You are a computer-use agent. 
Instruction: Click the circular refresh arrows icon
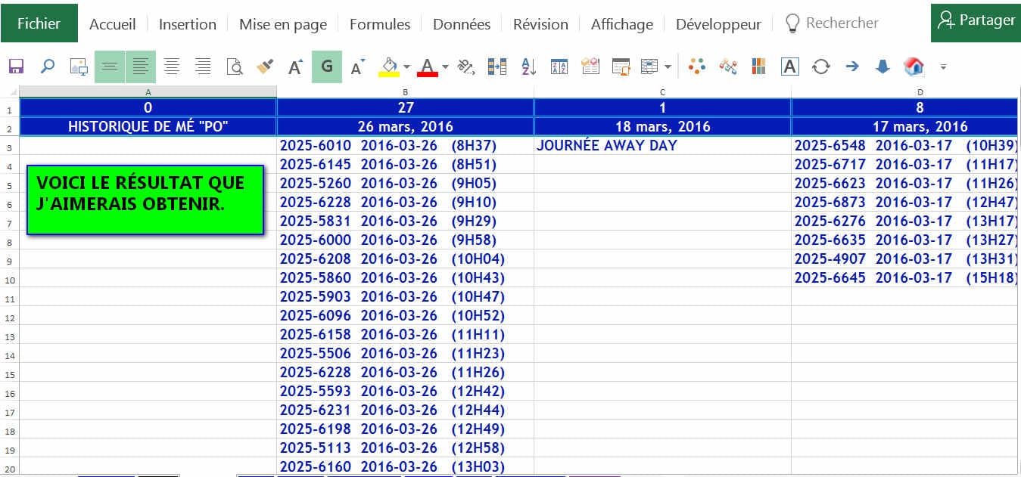click(x=820, y=67)
